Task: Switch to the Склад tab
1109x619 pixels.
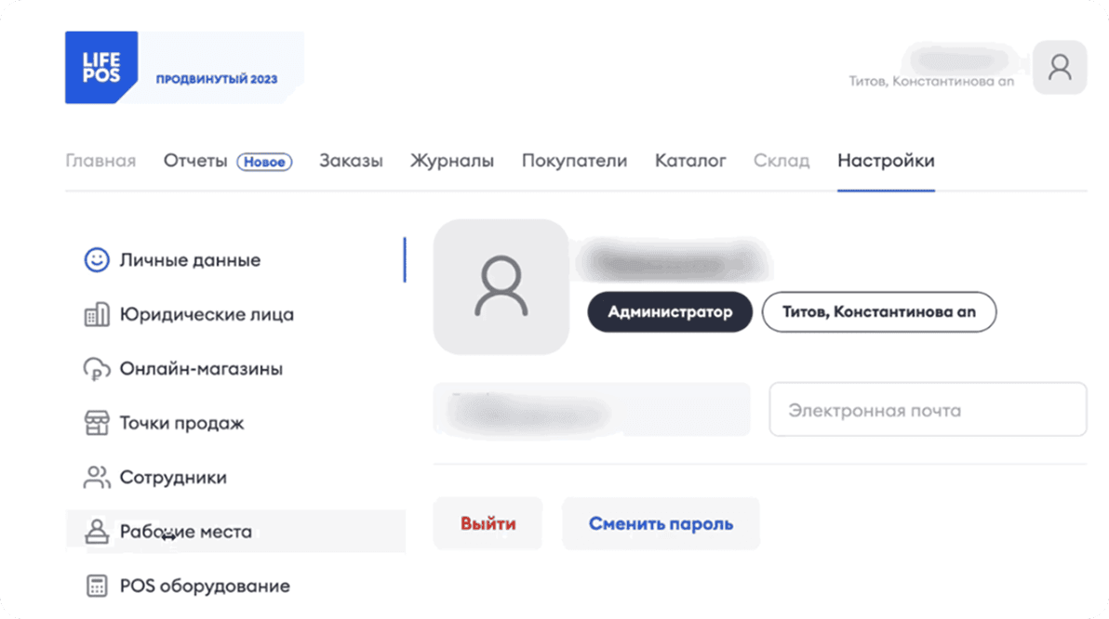Action: [782, 161]
